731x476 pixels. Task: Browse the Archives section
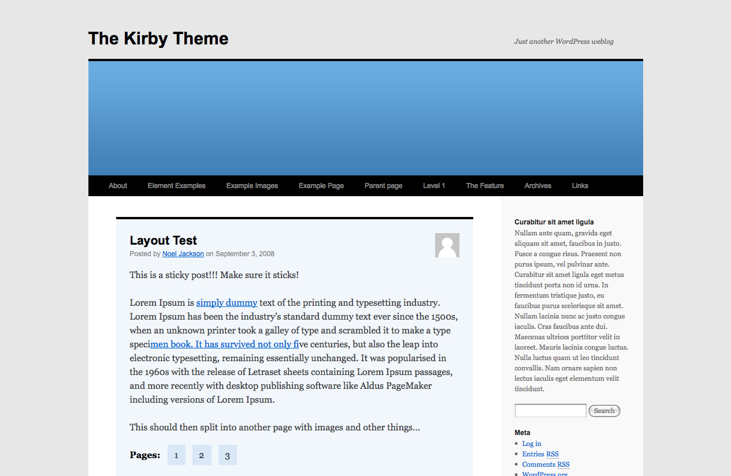tap(537, 185)
